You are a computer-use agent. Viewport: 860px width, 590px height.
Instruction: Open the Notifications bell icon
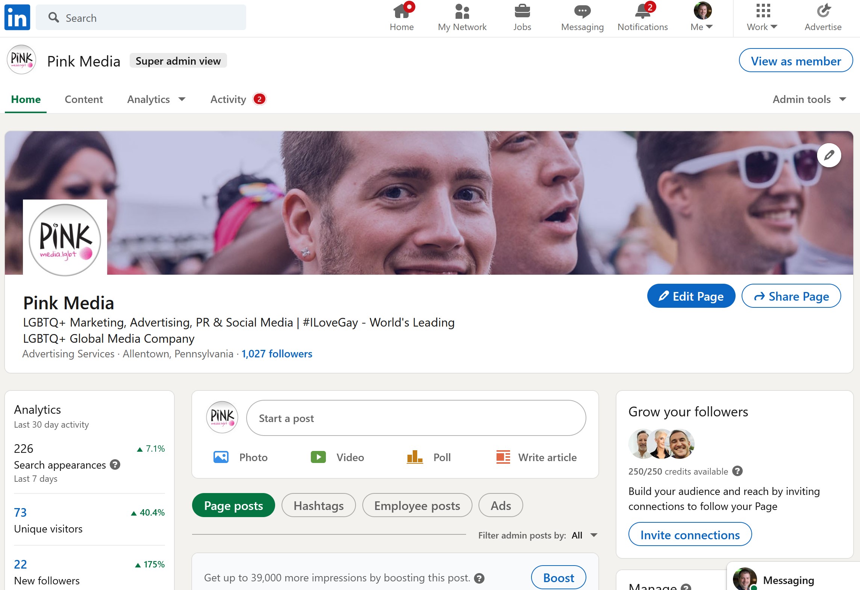coord(642,11)
